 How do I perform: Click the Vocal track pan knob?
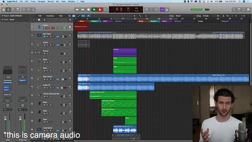[70, 27]
